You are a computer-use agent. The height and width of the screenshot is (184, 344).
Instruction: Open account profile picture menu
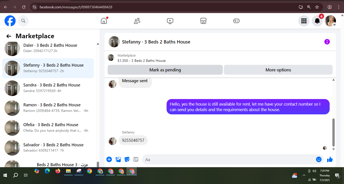pos(330,21)
